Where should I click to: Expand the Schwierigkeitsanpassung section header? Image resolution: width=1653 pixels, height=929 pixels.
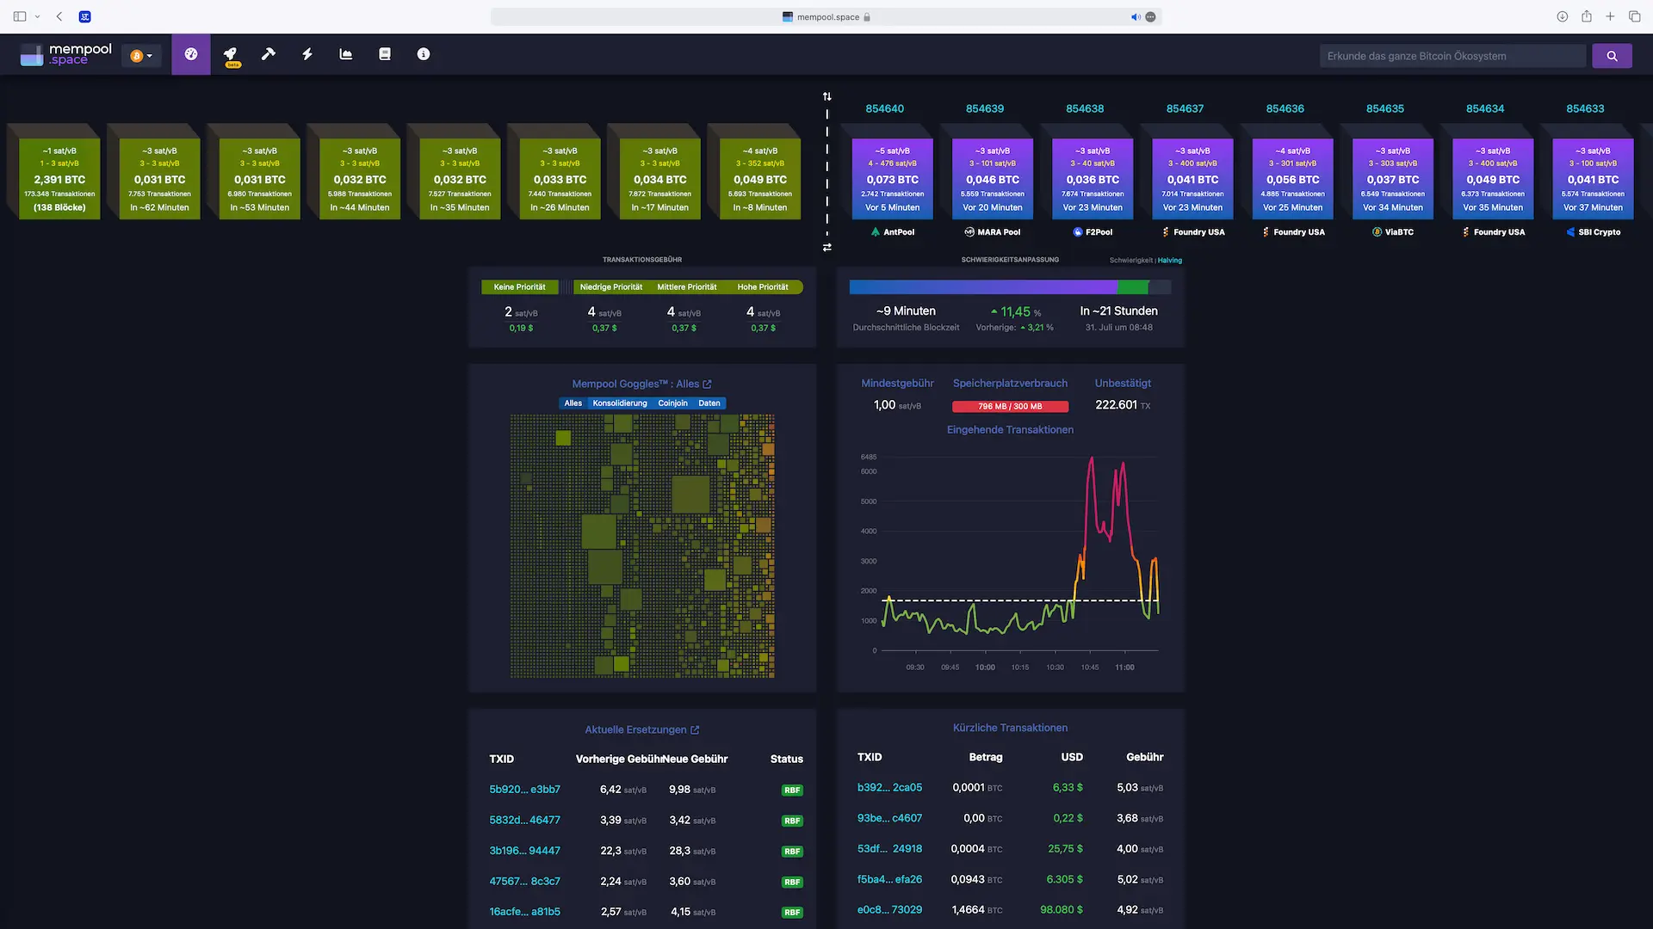click(1009, 260)
